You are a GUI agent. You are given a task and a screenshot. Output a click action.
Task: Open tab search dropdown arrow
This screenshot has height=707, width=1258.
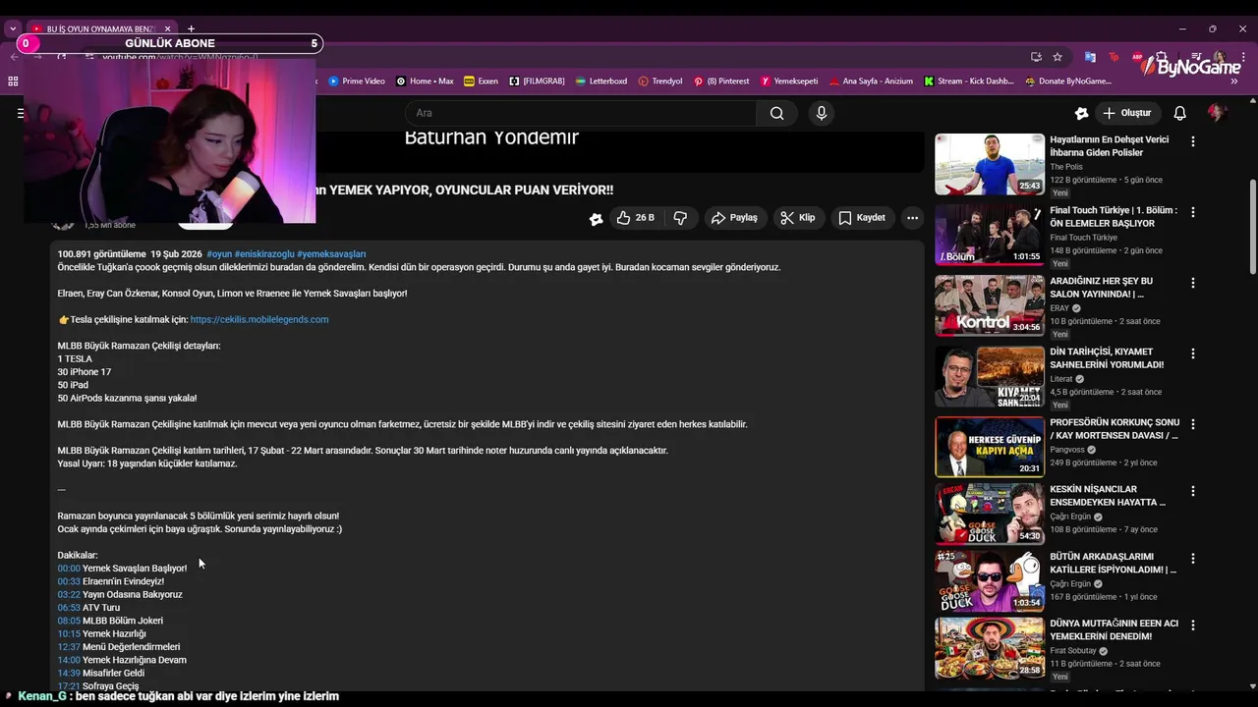pyautogui.click(x=13, y=29)
